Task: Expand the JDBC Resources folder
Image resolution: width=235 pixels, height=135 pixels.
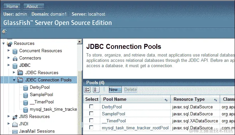Action: (14, 72)
